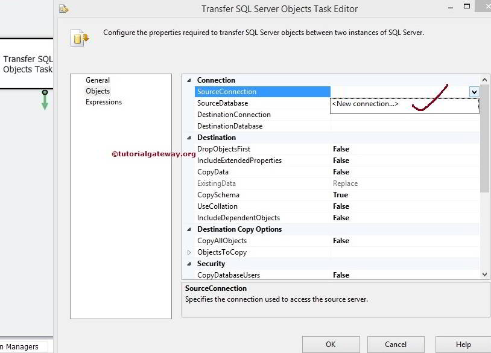Click the property grid scroll up arrow

click(484, 80)
